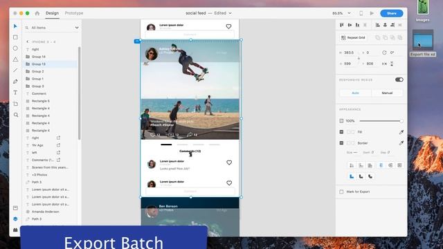
Task: Toggle the Border checkbox
Action: 341,143
